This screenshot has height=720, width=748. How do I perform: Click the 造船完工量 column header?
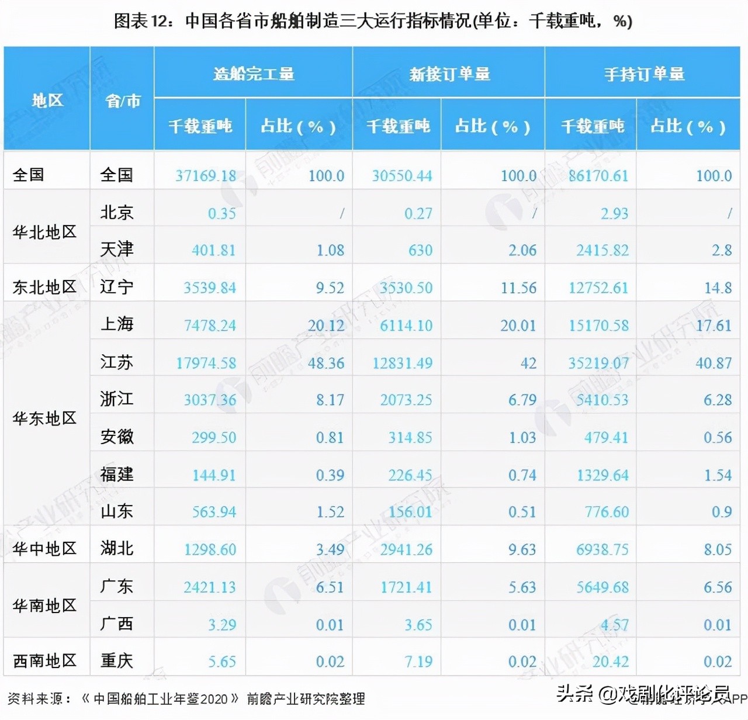[x=254, y=74]
